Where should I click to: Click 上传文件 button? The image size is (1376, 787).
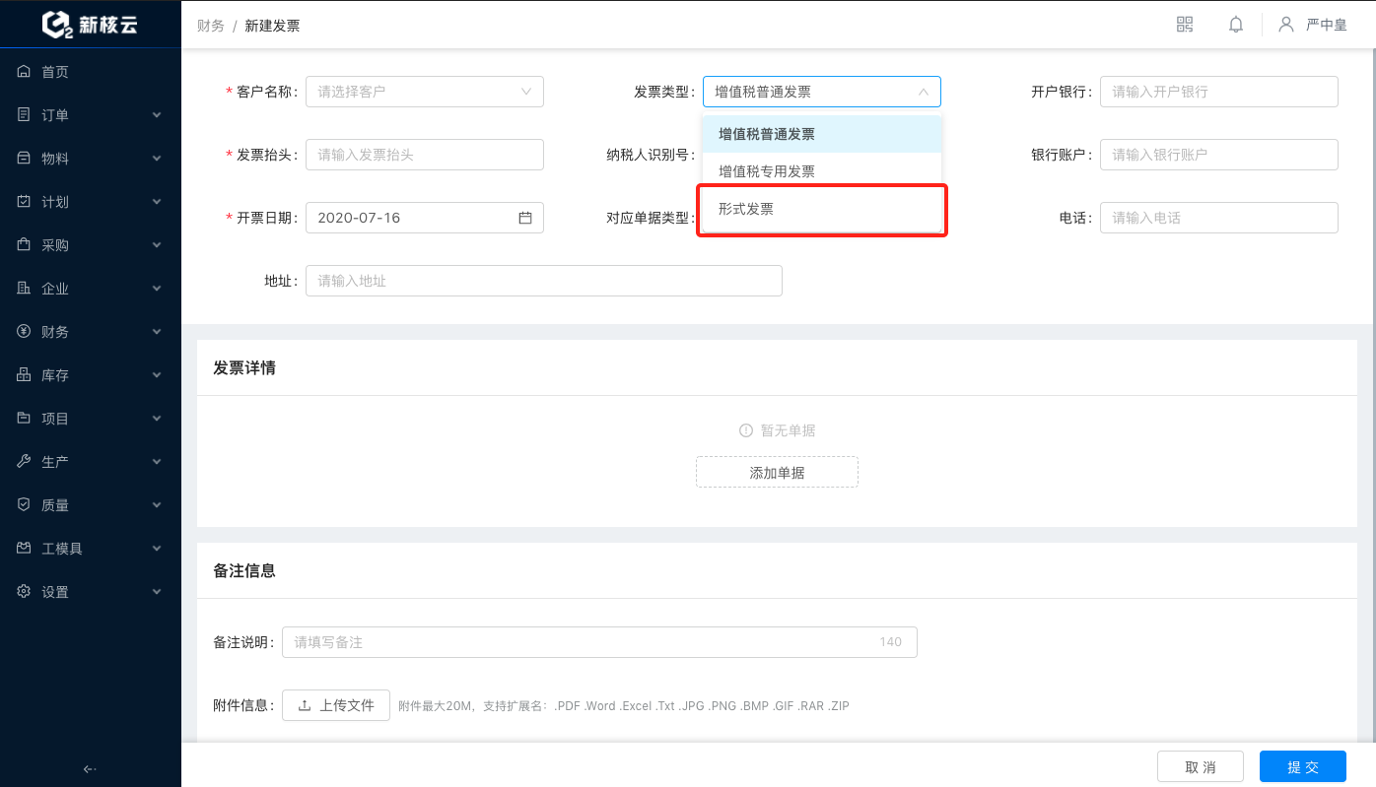click(x=336, y=705)
